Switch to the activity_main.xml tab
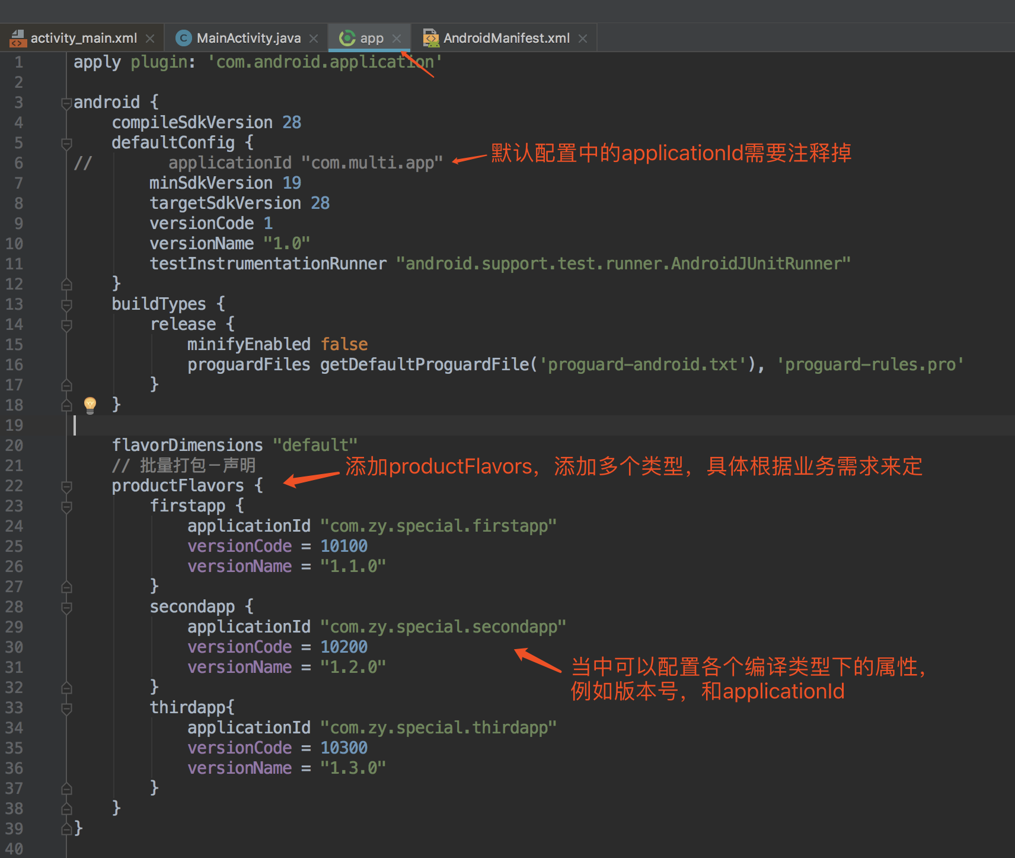Screen dimensions: 1015x858 [84, 38]
